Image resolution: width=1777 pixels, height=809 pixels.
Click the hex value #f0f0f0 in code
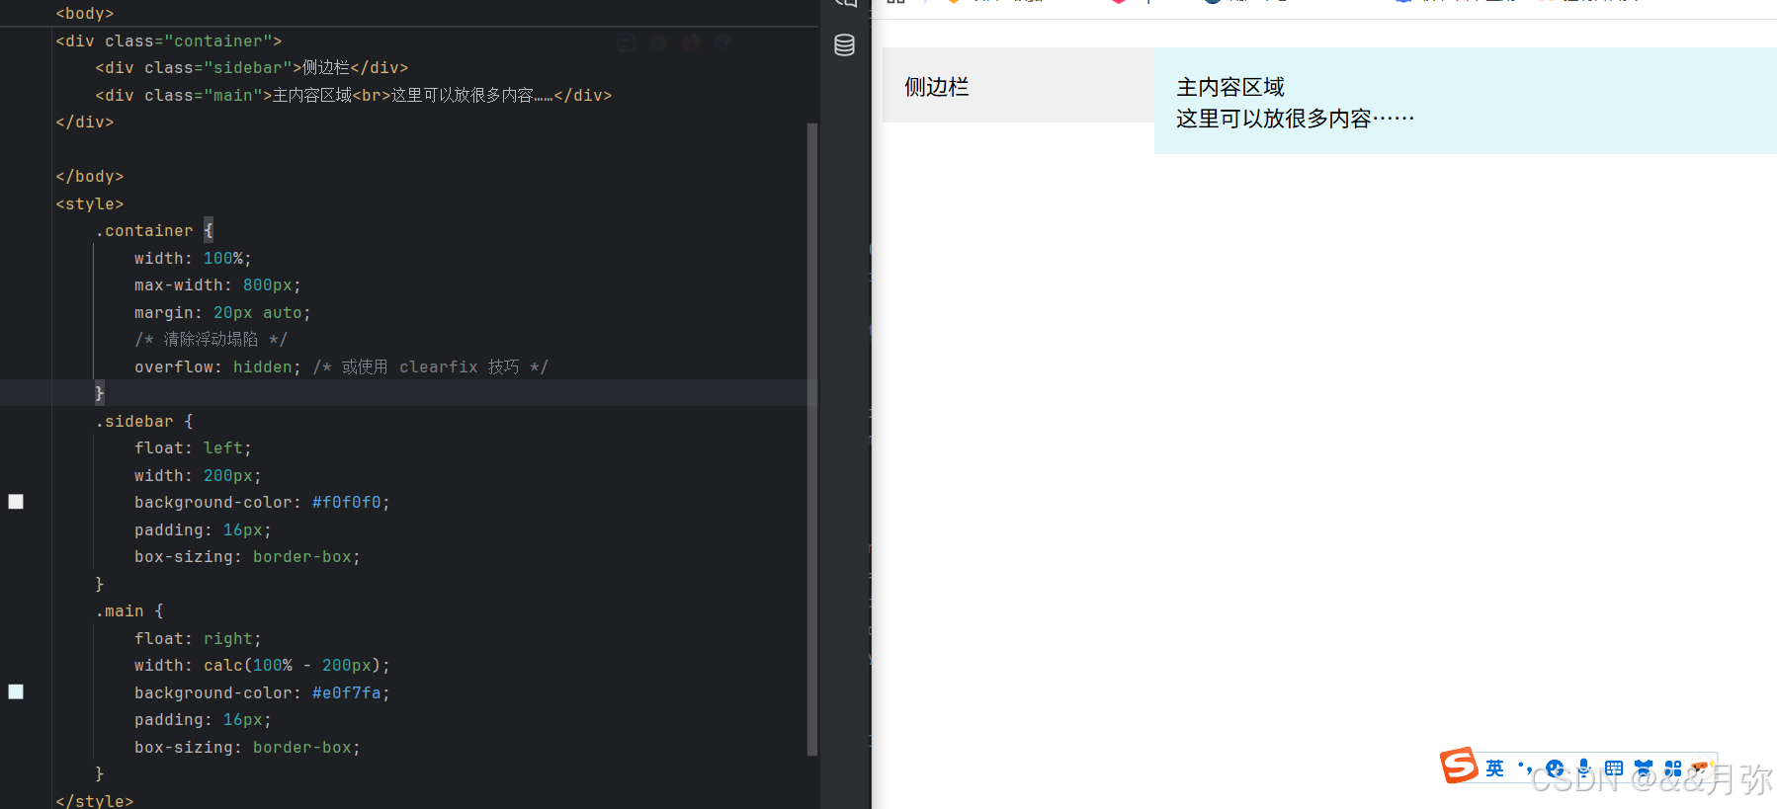pos(347,503)
